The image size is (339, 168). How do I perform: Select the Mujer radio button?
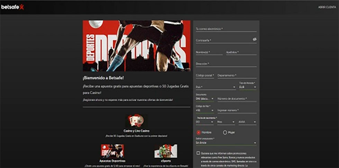225,133
